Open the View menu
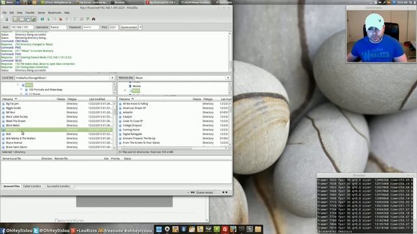 [20, 12]
